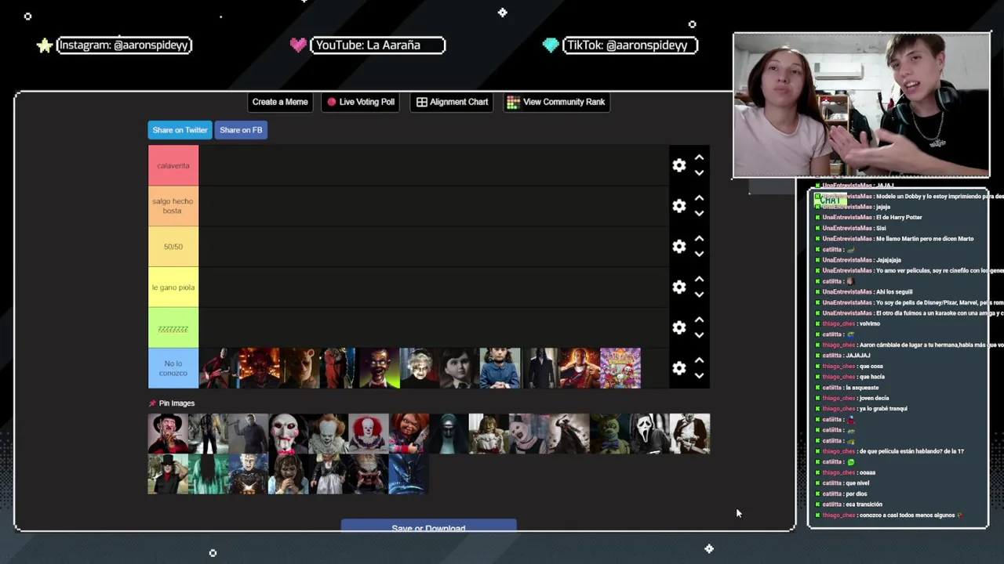Viewport: 1004px width, 564px height.
Task: Select the red calaverita tier label
Action: tap(173, 165)
